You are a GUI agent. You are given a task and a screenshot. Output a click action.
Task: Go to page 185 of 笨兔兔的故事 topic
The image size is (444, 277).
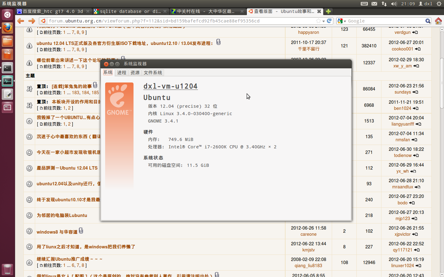[x=95, y=93]
